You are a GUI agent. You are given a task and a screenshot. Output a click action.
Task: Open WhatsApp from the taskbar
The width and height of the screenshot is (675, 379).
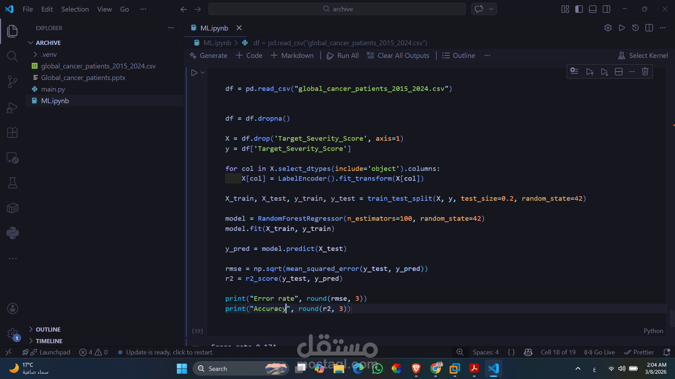click(377, 368)
